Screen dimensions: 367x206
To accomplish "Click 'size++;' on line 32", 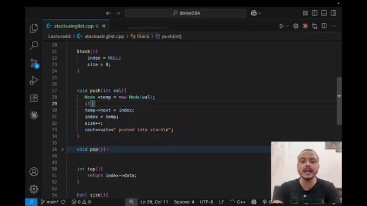I will 93,123.
